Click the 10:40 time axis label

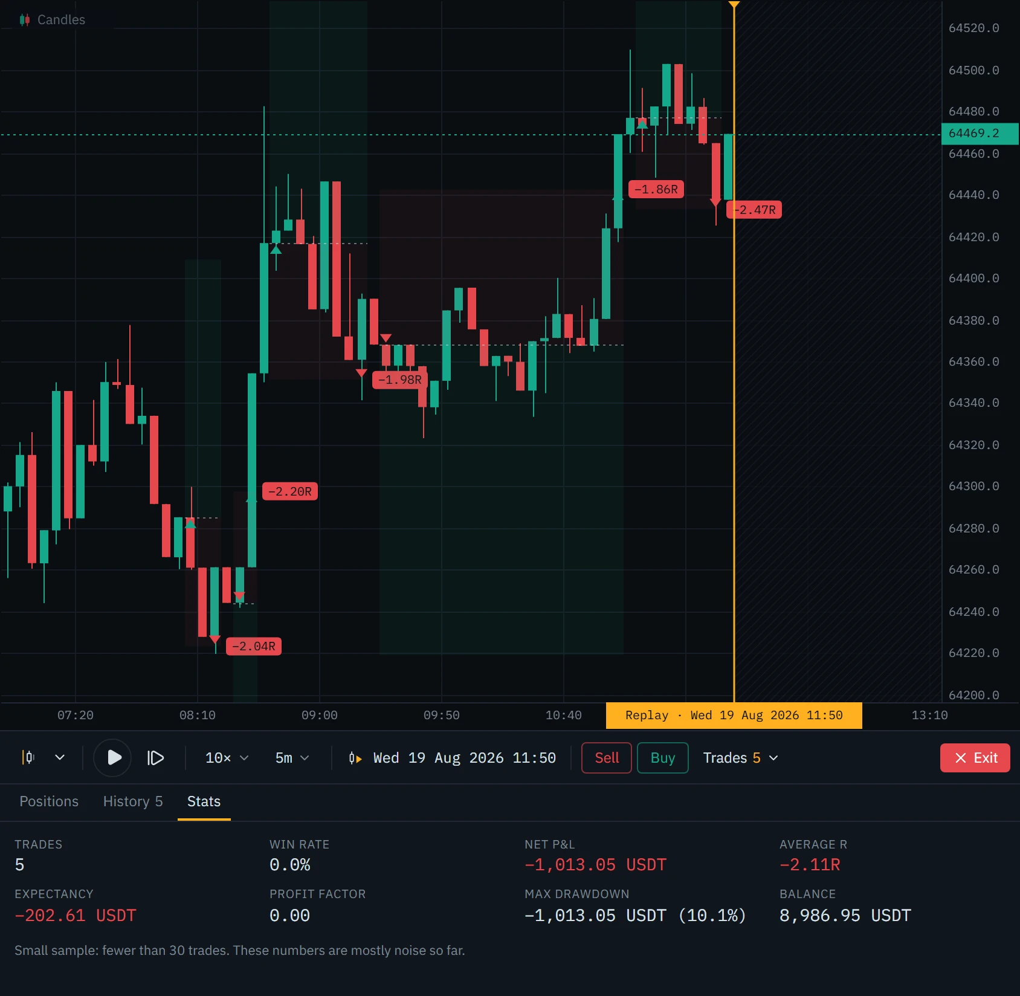(564, 716)
